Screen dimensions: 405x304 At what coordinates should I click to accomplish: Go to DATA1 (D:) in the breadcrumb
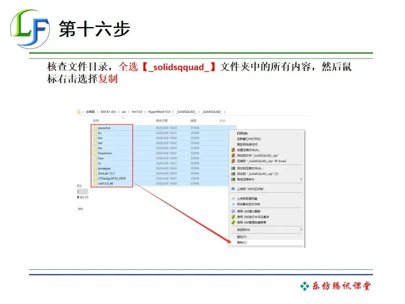(108, 111)
